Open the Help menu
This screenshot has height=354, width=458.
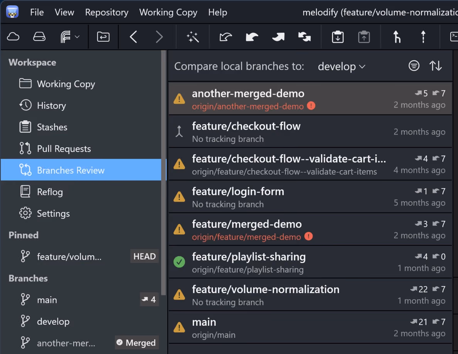click(x=217, y=12)
